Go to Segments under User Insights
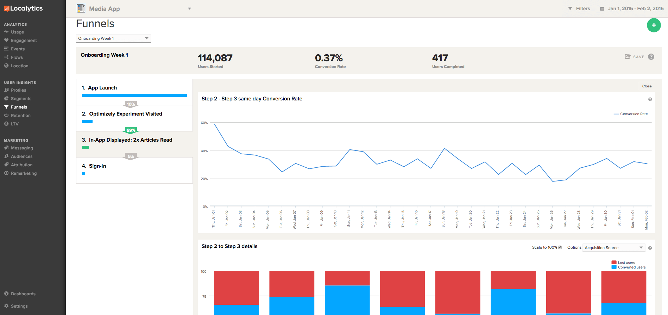Viewport: 668px width, 315px height. click(21, 98)
